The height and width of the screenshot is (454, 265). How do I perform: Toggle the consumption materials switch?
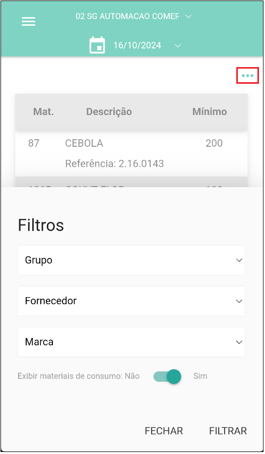coord(167,376)
